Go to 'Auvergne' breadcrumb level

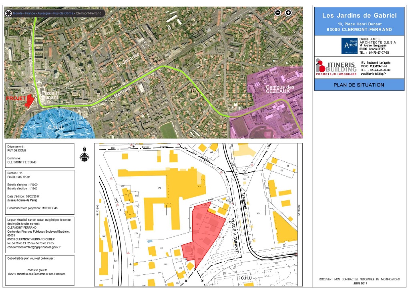coord(45,13)
